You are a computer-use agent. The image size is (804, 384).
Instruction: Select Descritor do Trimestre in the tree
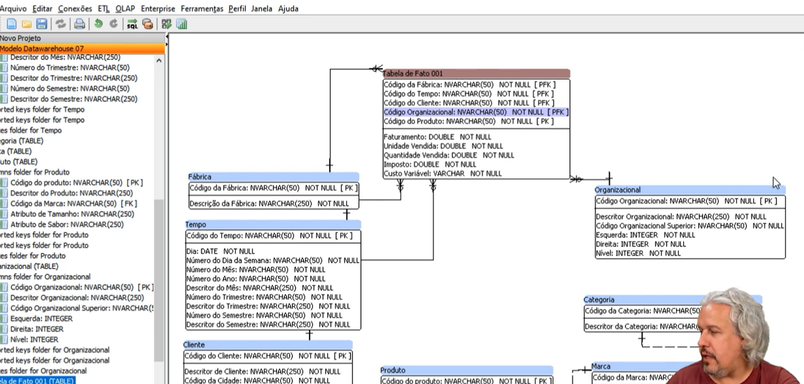[x=73, y=78]
